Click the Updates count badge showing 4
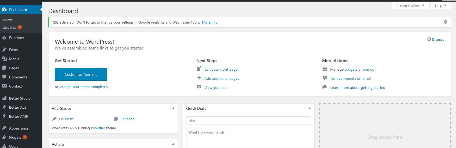Image resolution: width=456 pixels, height=148 pixels. pos(20,27)
